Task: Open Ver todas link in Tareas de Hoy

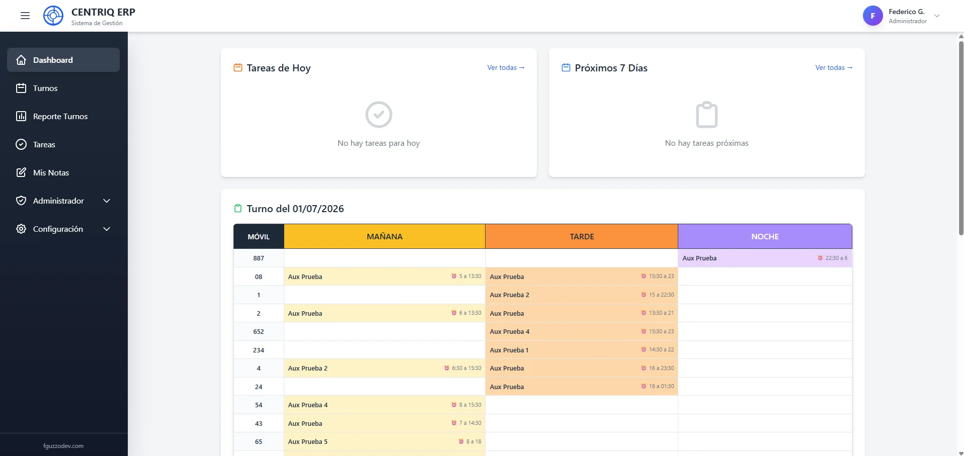Action: point(506,67)
